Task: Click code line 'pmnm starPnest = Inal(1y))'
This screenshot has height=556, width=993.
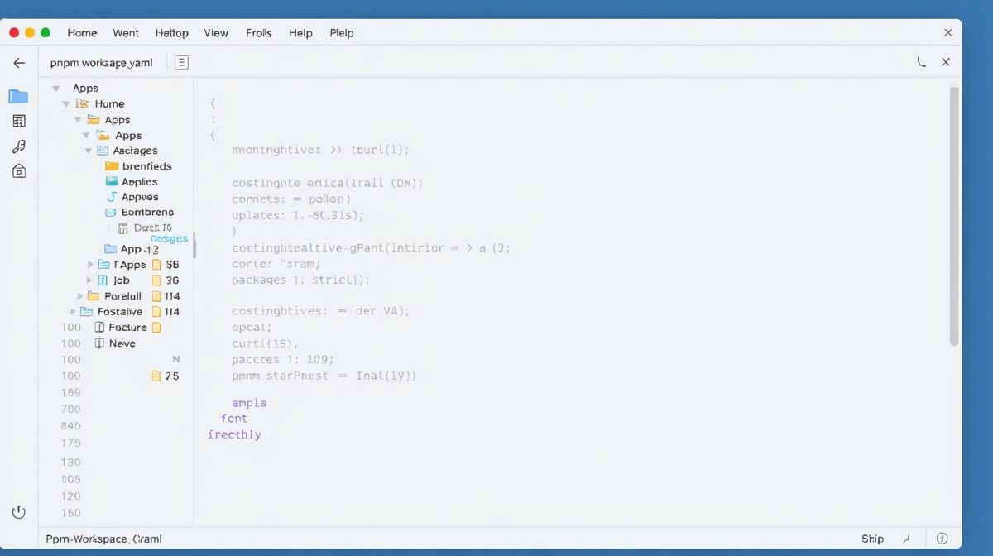Action: 324,376
